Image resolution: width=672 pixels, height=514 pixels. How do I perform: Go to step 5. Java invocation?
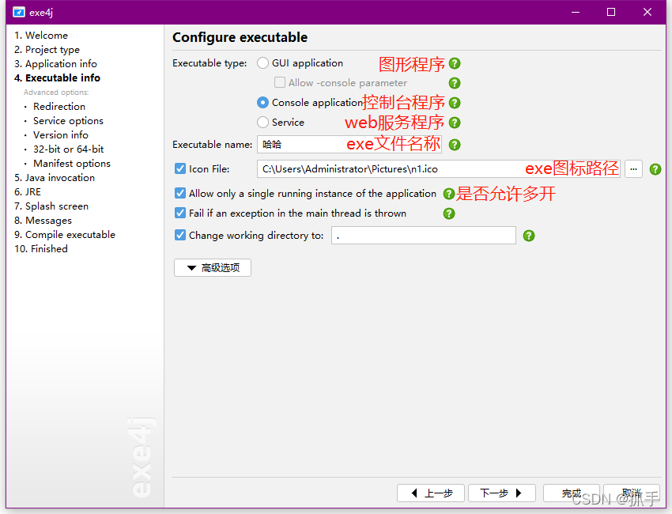pos(55,178)
